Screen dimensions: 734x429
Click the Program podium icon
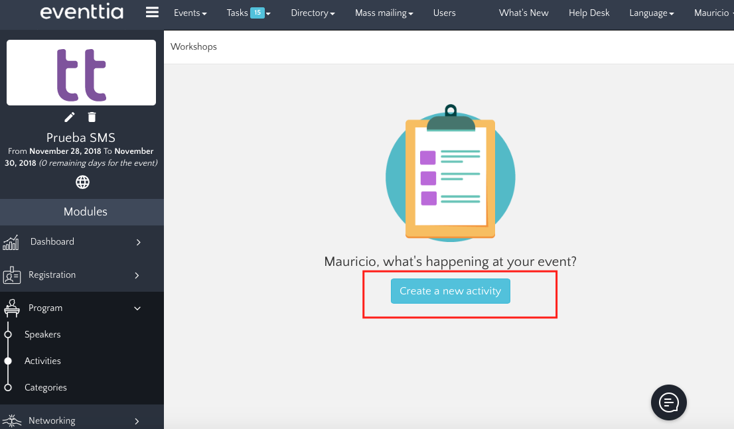pos(11,308)
